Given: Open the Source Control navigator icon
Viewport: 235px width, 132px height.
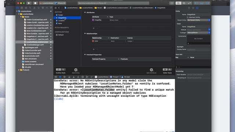Looking at the screenshot, I should pos(22,8).
